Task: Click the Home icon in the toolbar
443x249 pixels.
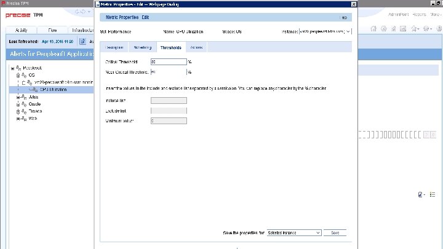Action: pos(373,28)
